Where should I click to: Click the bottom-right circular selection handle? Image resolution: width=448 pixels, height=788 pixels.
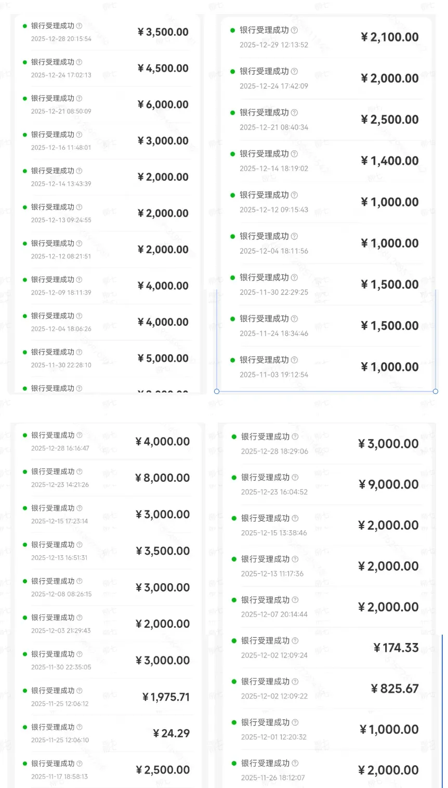point(436,391)
